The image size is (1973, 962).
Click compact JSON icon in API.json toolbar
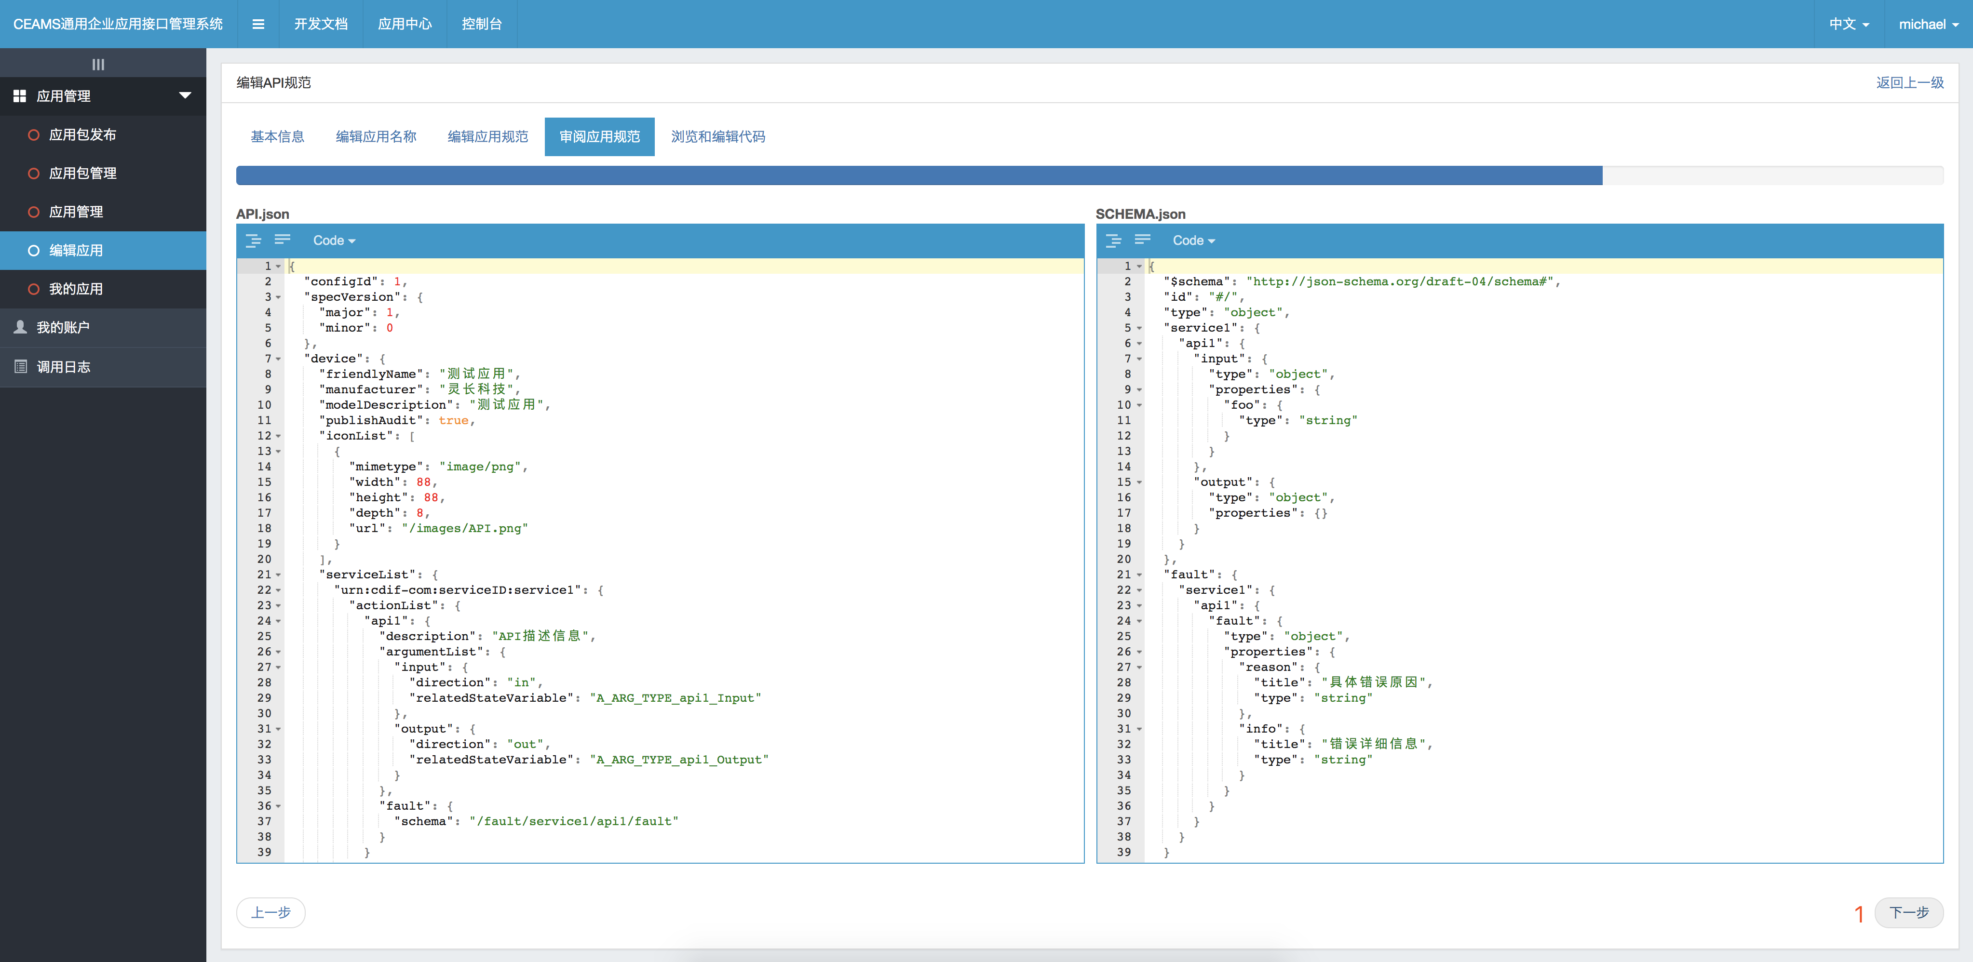coord(283,240)
